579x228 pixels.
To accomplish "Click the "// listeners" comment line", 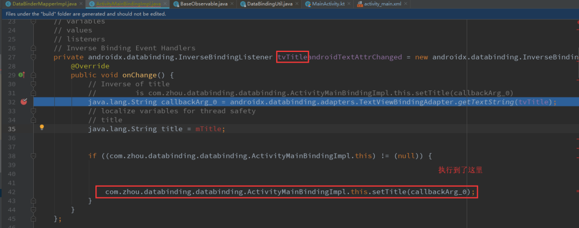I will (x=79, y=39).
